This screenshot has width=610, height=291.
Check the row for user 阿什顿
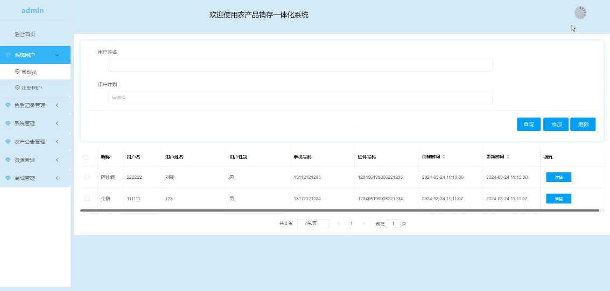coord(87,177)
